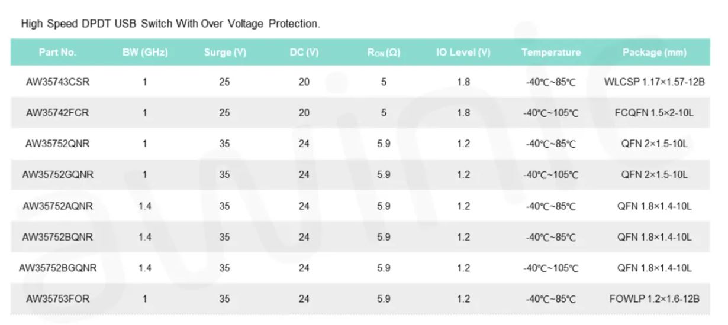Image resolution: width=728 pixels, height=325 pixels.
Task: Select the AW35752QNR part entry
Action: (57, 144)
